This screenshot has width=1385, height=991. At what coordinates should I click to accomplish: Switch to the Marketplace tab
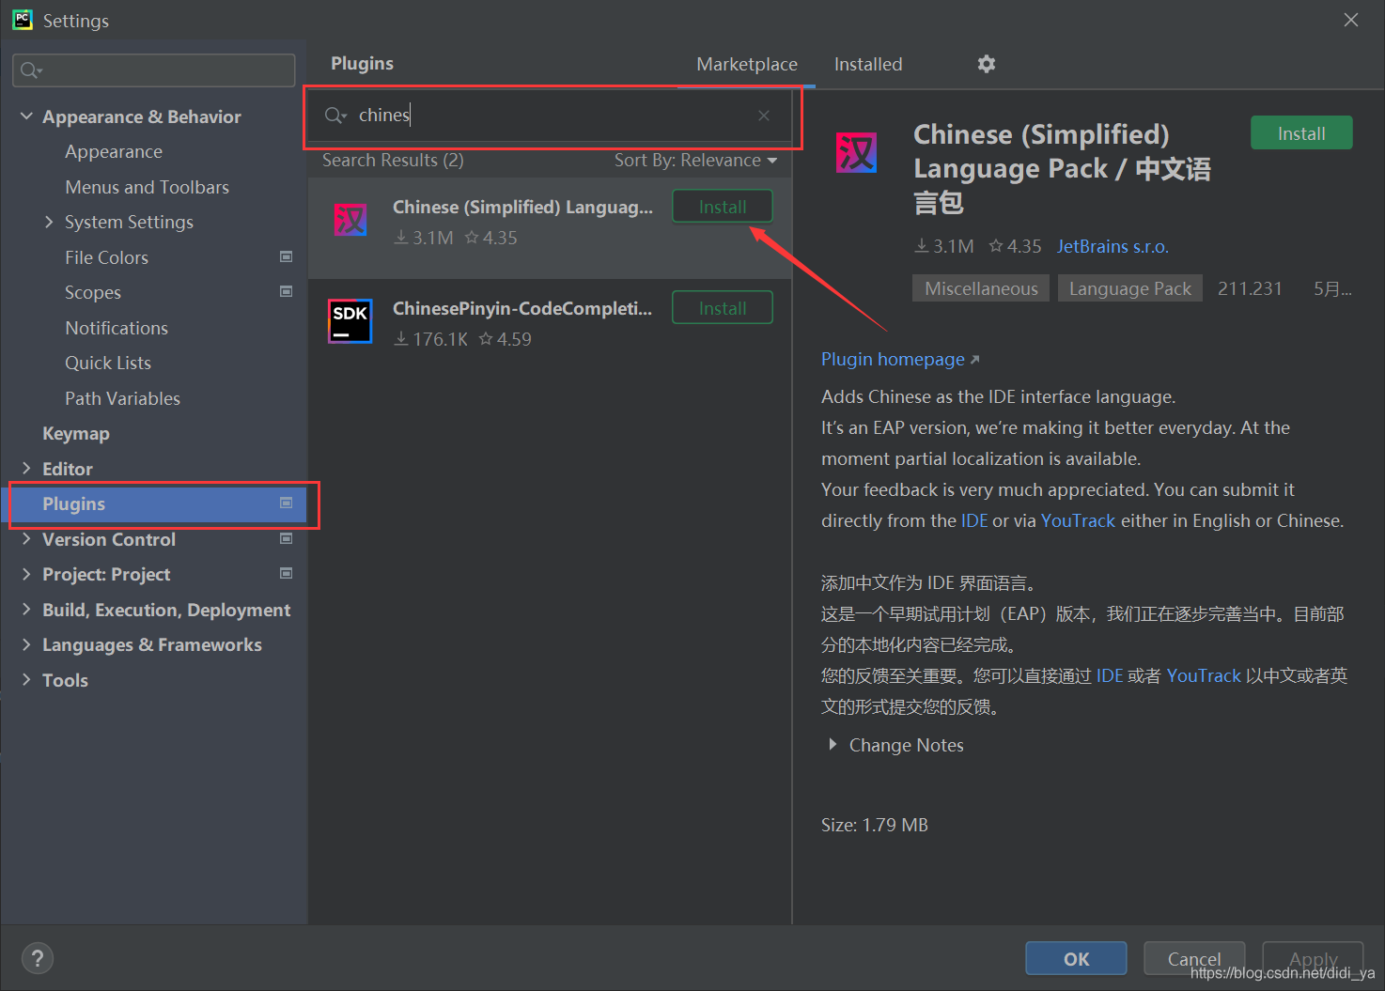coord(747,64)
